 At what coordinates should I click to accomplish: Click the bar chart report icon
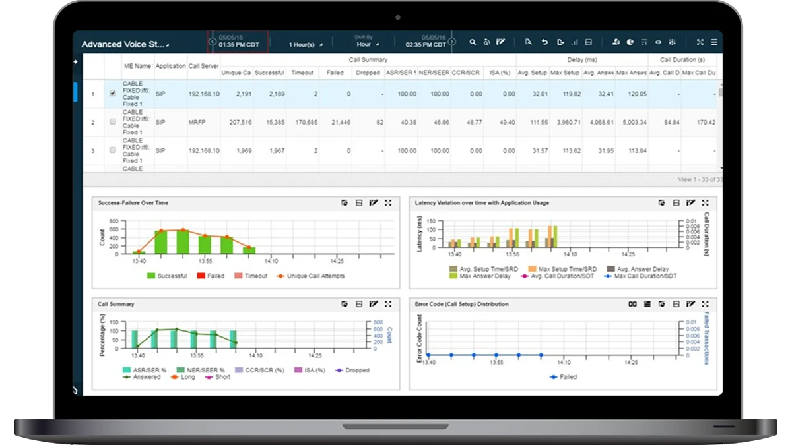575,42
